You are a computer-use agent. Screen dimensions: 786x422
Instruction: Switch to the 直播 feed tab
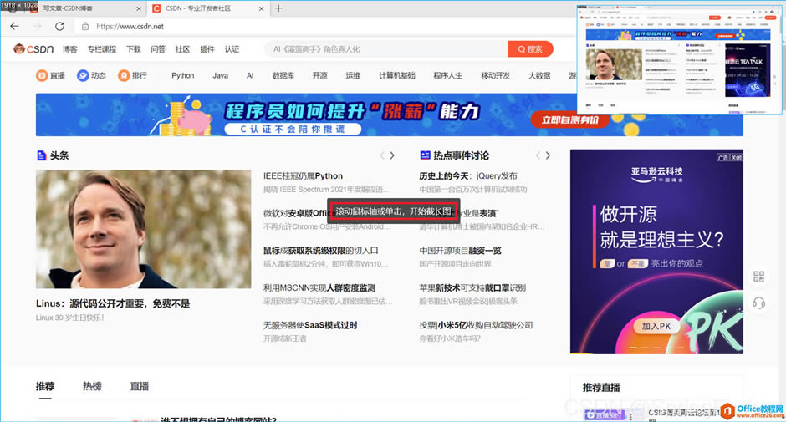pyautogui.click(x=140, y=386)
